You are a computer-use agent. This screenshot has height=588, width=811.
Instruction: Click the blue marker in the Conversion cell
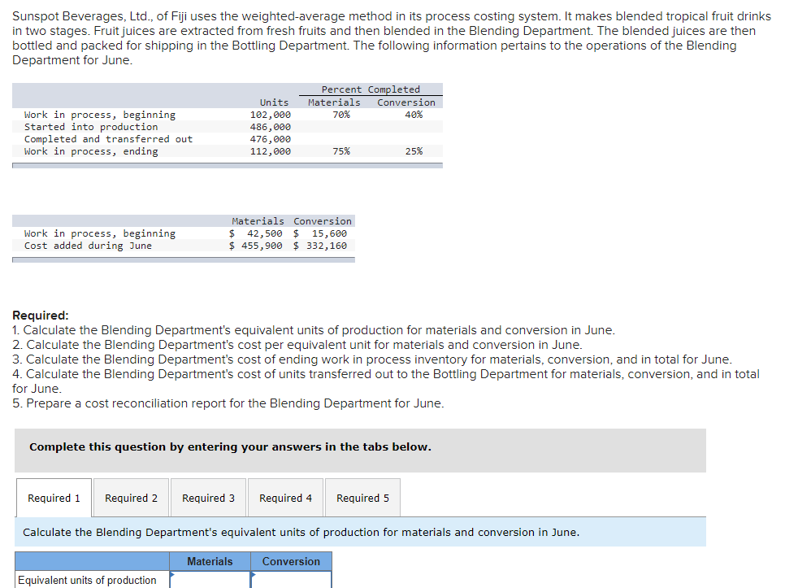tap(253, 574)
